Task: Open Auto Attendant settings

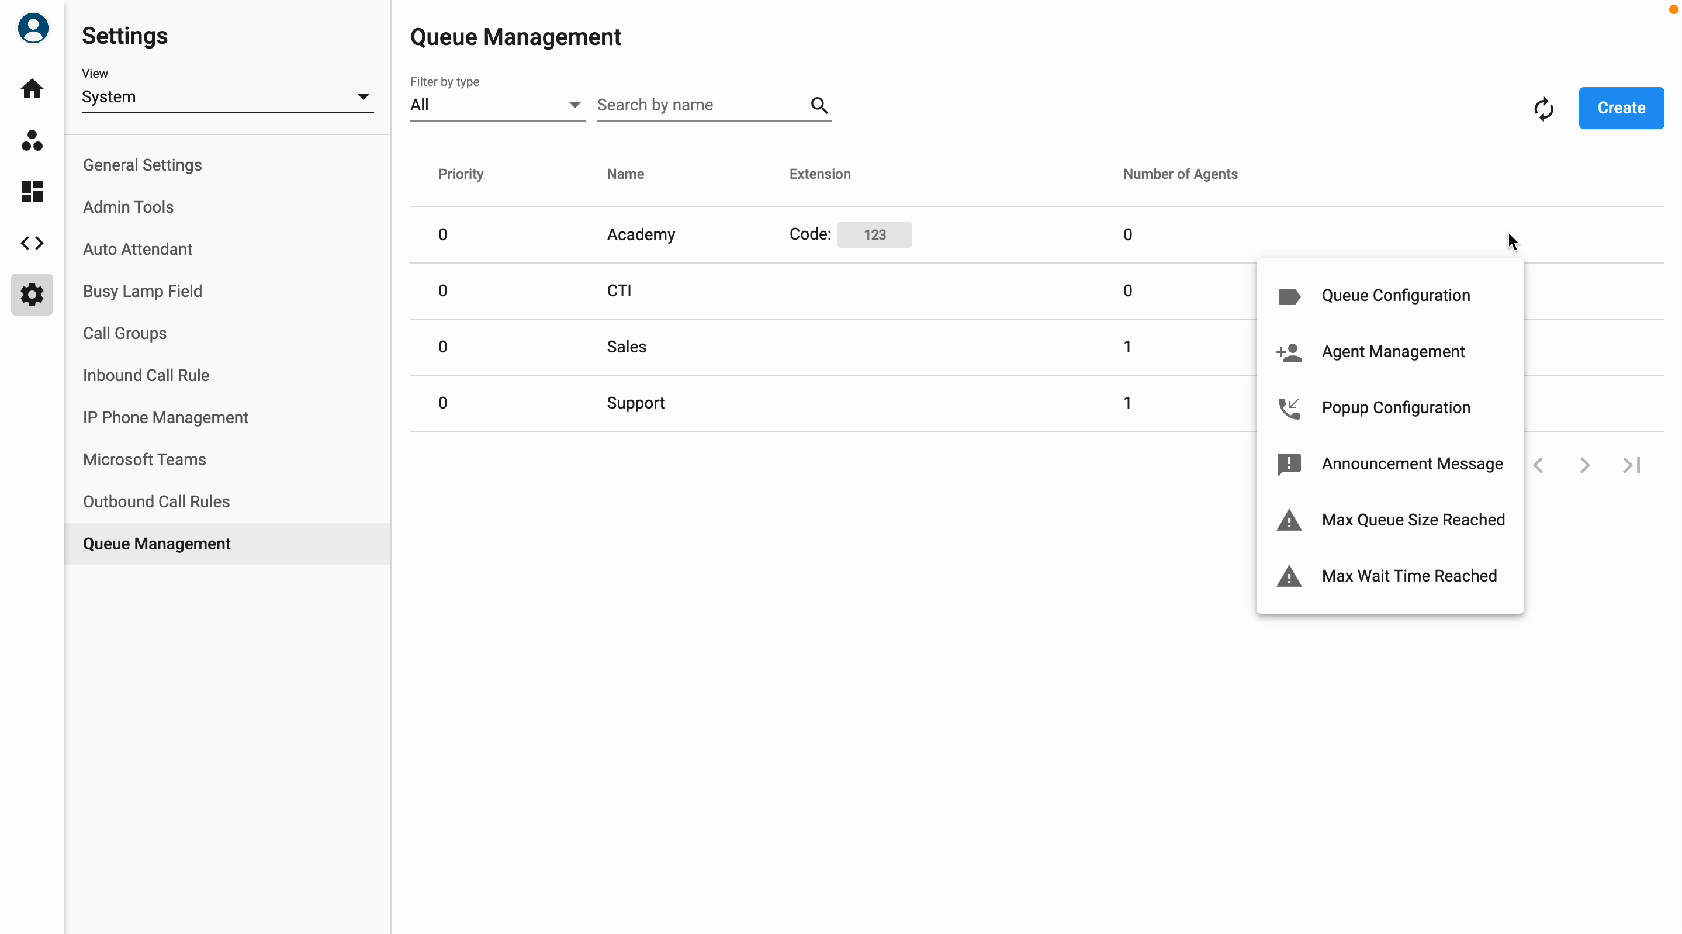Action: point(227,250)
